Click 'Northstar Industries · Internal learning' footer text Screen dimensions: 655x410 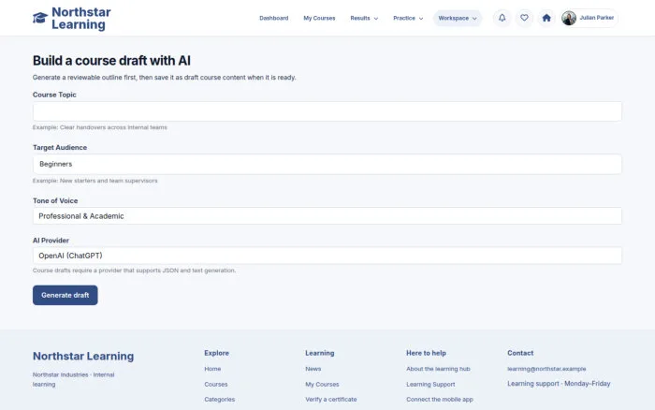pyautogui.click(x=74, y=379)
